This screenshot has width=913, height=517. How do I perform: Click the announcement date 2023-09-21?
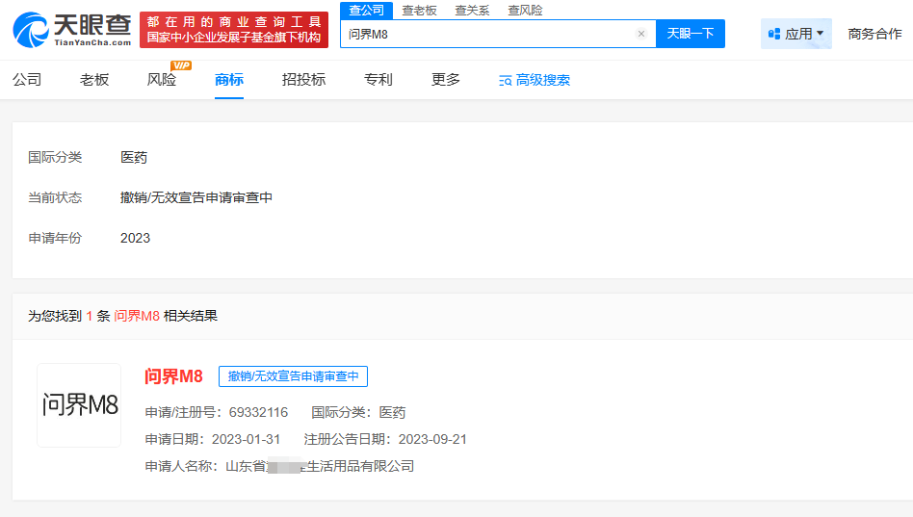click(432, 439)
